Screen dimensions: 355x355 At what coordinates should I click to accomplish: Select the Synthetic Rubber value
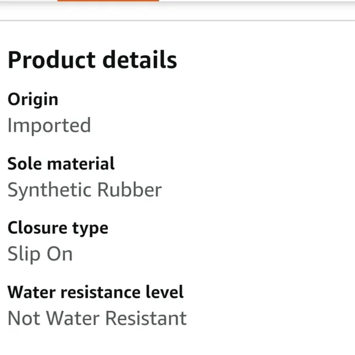84,190
